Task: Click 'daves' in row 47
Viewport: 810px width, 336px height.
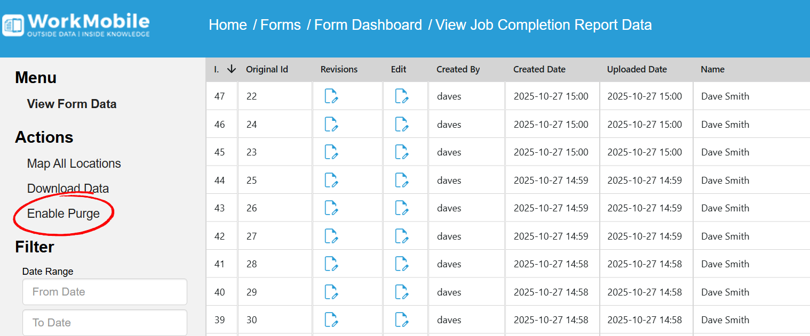Action: click(x=449, y=96)
